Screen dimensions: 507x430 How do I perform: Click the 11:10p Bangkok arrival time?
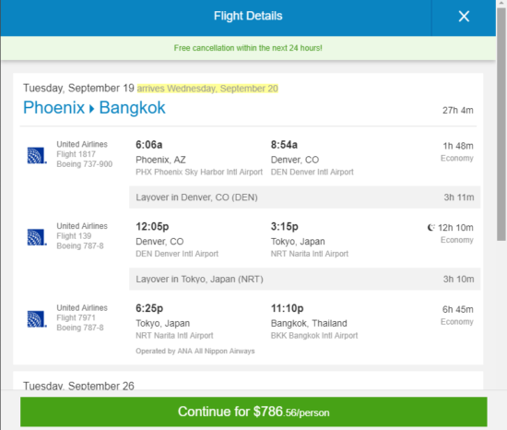287,308
